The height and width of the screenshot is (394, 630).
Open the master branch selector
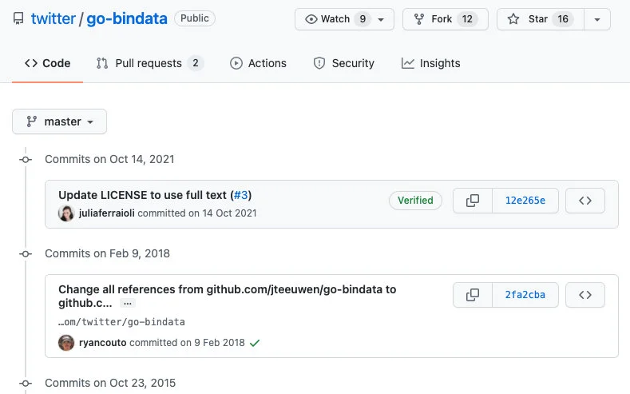pyautogui.click(x=59, y=121)
